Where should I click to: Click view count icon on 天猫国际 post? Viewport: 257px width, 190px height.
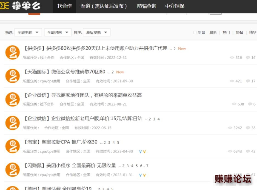click(232, 81)
